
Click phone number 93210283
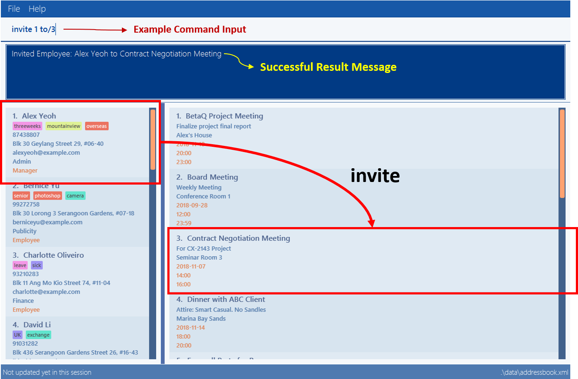click(26, 274)
